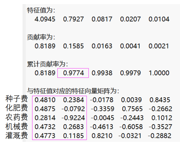
Task: Select contribution rate 0.1585
Action: click(x=73, y=46)
